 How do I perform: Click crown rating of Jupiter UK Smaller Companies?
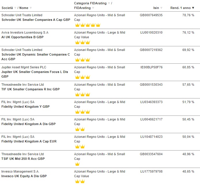(83, 77)
